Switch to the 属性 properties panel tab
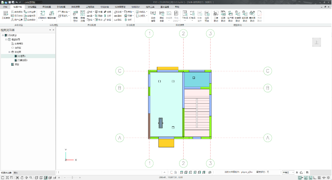The image size is (332, 180). tap(16, 173)
